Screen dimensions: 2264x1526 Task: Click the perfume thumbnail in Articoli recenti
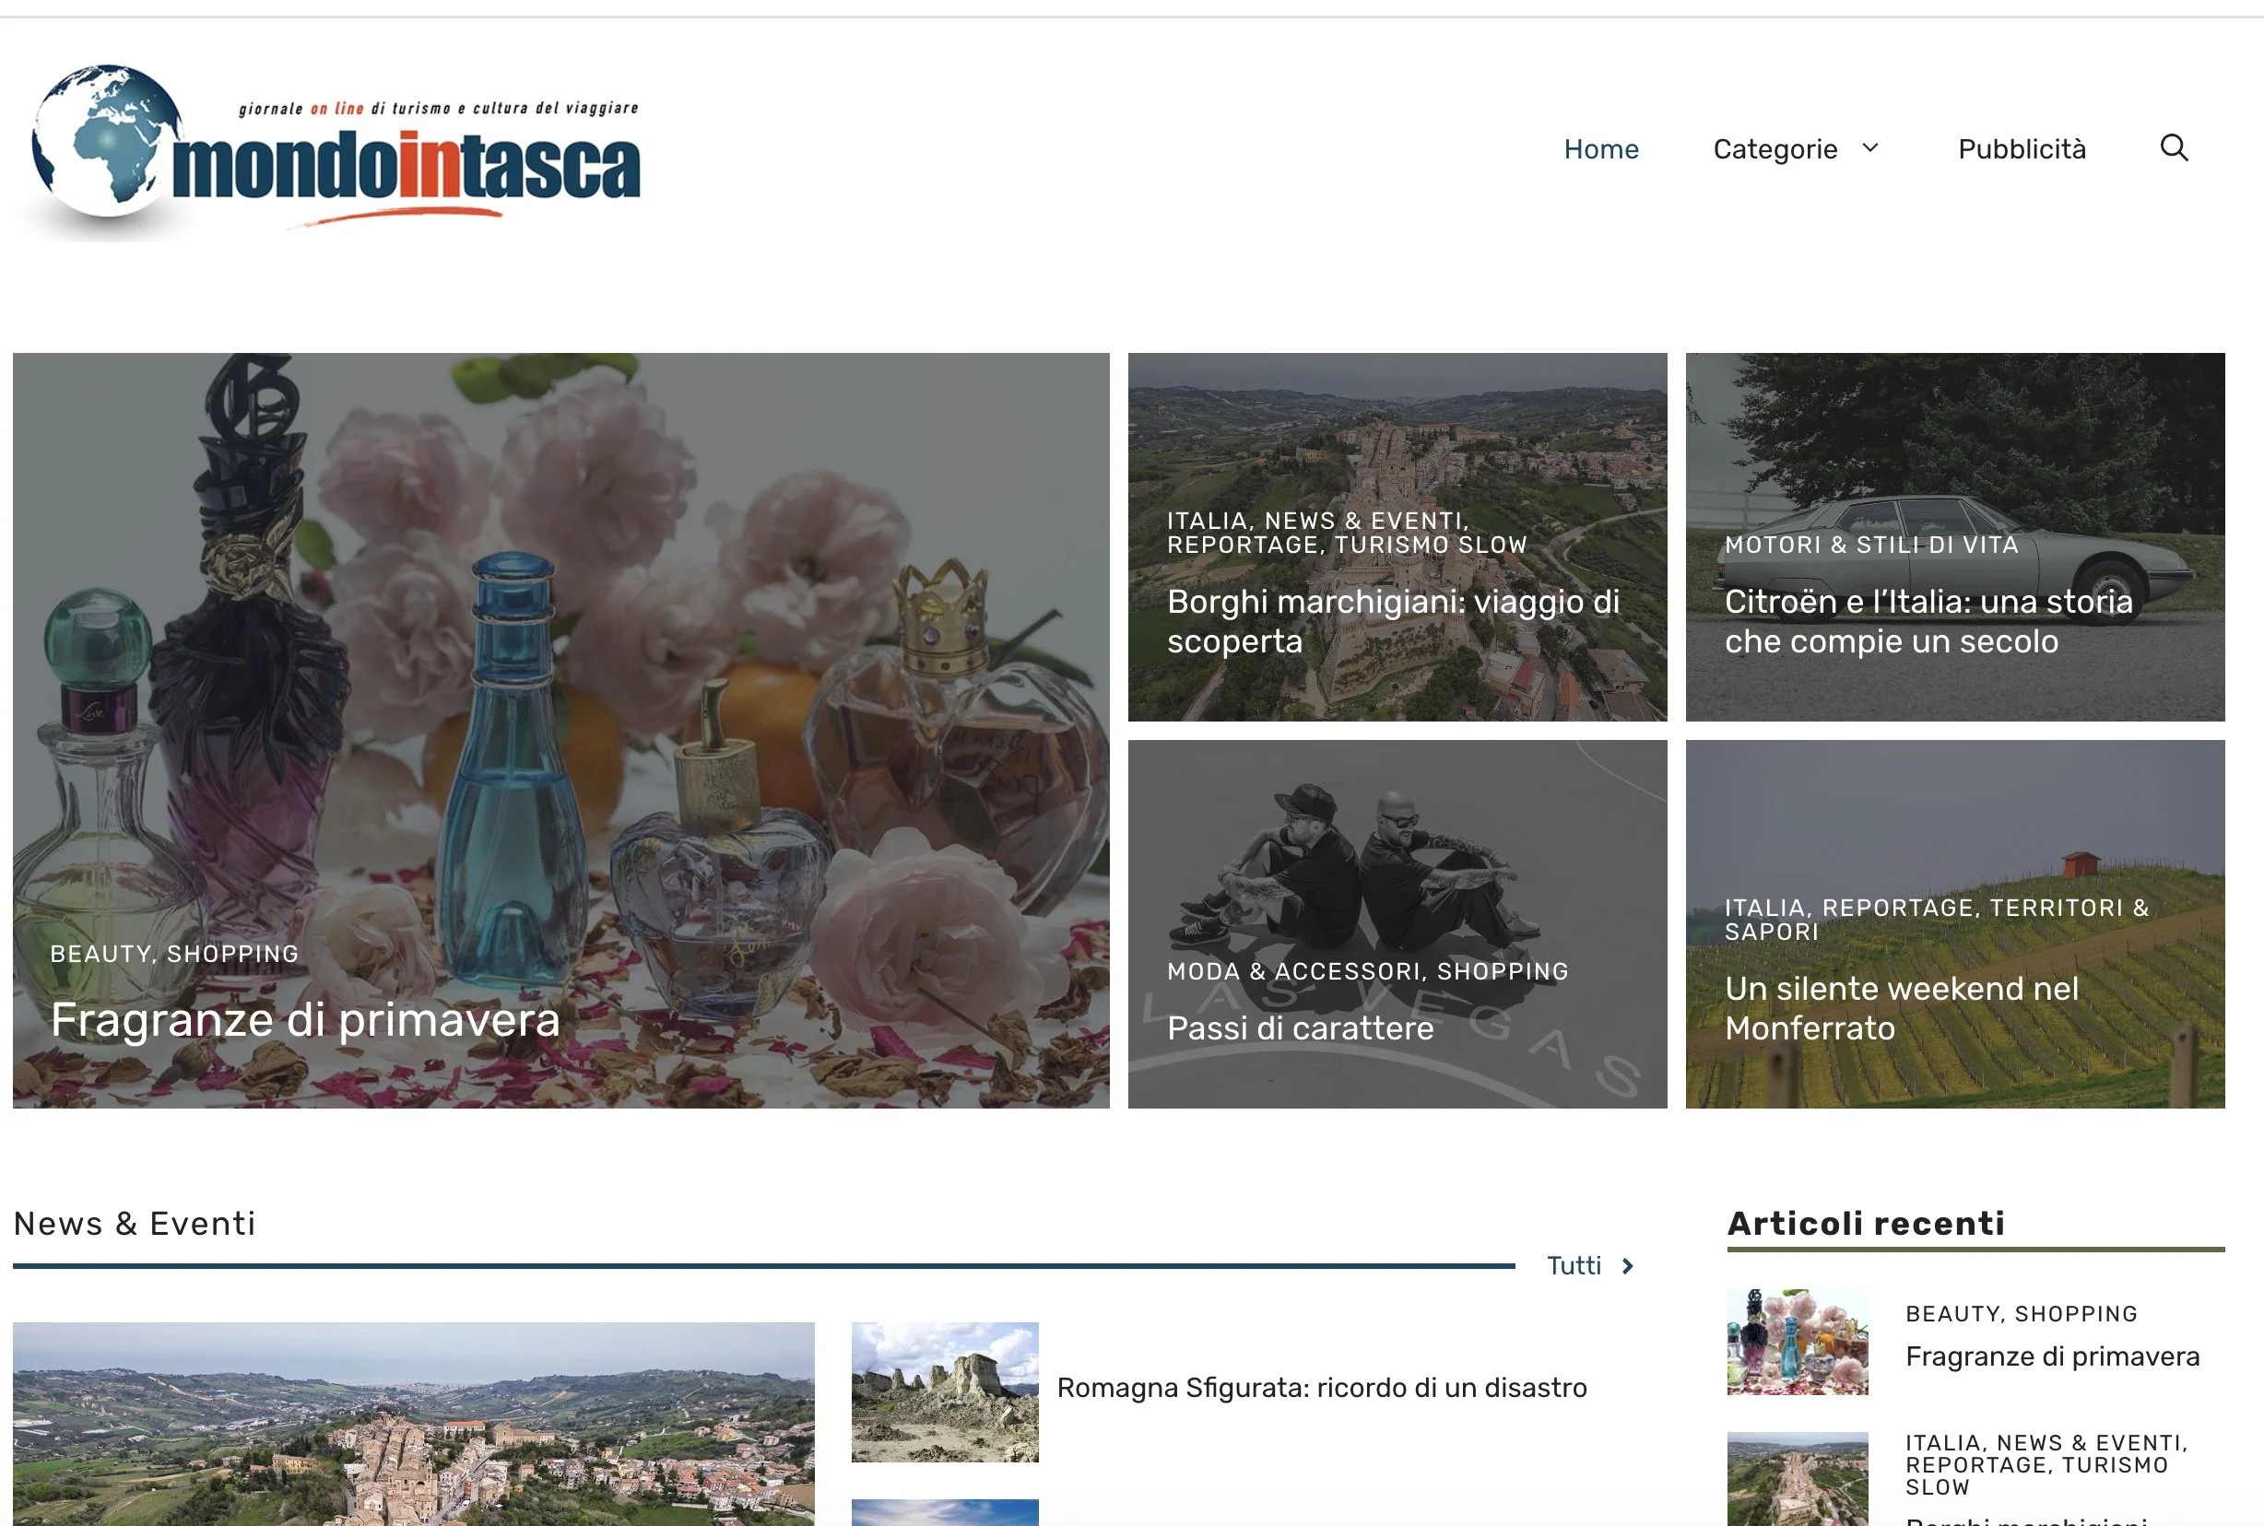(x=1797, y=1341)
